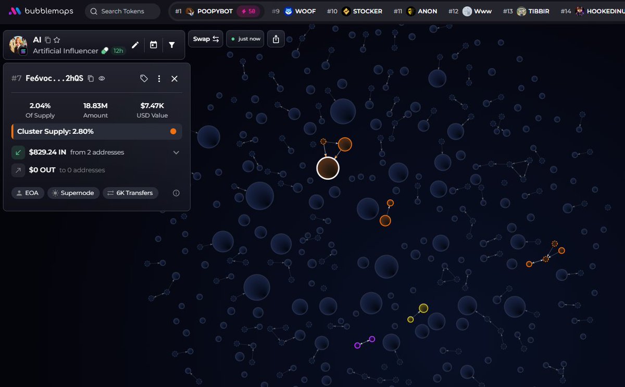
Task: Click the bubblemaps logo
Action: 41,11
